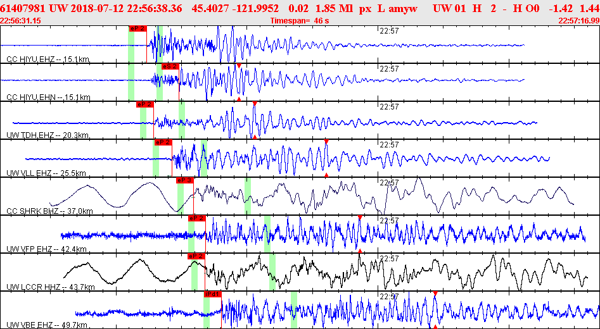This screenshot has height=329, width=600.
Task: Click the top amplitude triangle on TDH EHZ
Action: (x=255, y=104)
